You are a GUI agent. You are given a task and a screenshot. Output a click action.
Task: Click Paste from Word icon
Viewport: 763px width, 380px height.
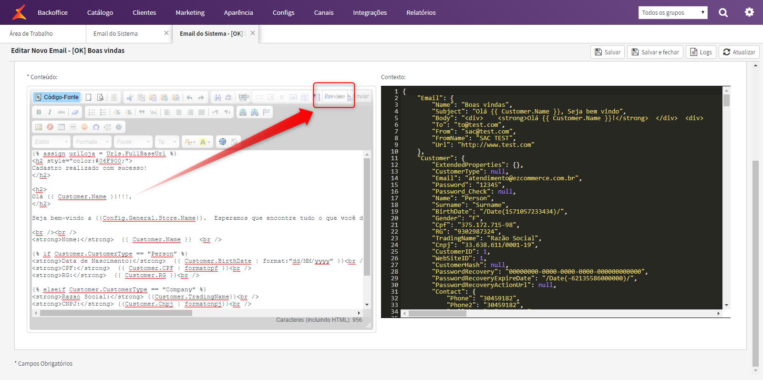pyautogui.click(x=175, y=97)
